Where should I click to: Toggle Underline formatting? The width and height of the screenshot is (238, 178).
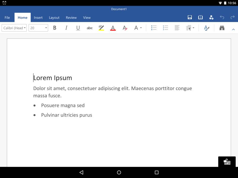click(x=78, y=28)
